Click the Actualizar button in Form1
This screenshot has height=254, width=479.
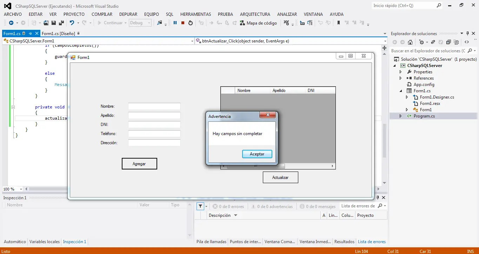pos(280,178)
